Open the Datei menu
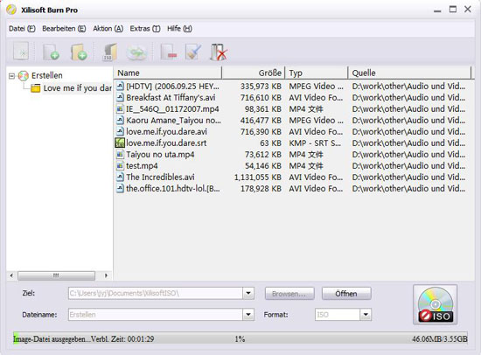The height and width of the screenshot is (355, 481). pos(22,29)
